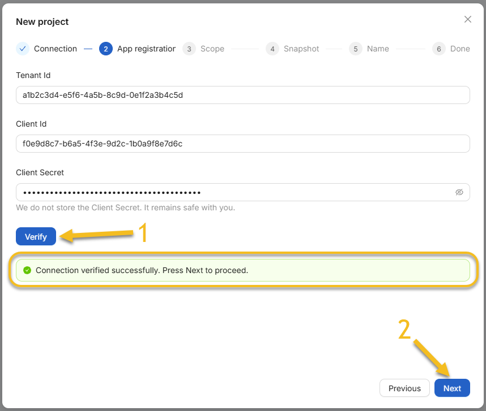Click the New project title
This screenshot has width=486, height=411.
[x=42, y=21]
